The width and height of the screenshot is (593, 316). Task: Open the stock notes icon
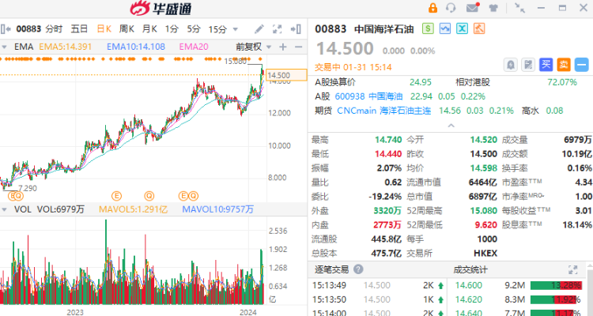click(x=528, y=65)
